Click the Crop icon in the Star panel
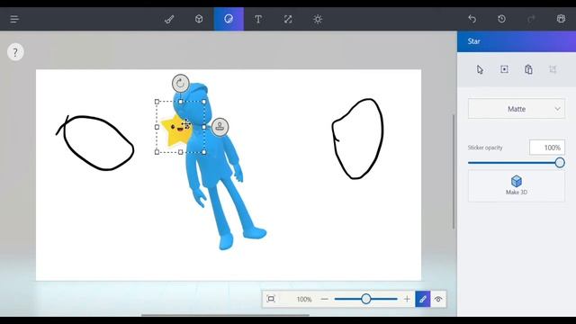Screen dimensions: 576x324 pyautogui.click(x=553, y=69)
